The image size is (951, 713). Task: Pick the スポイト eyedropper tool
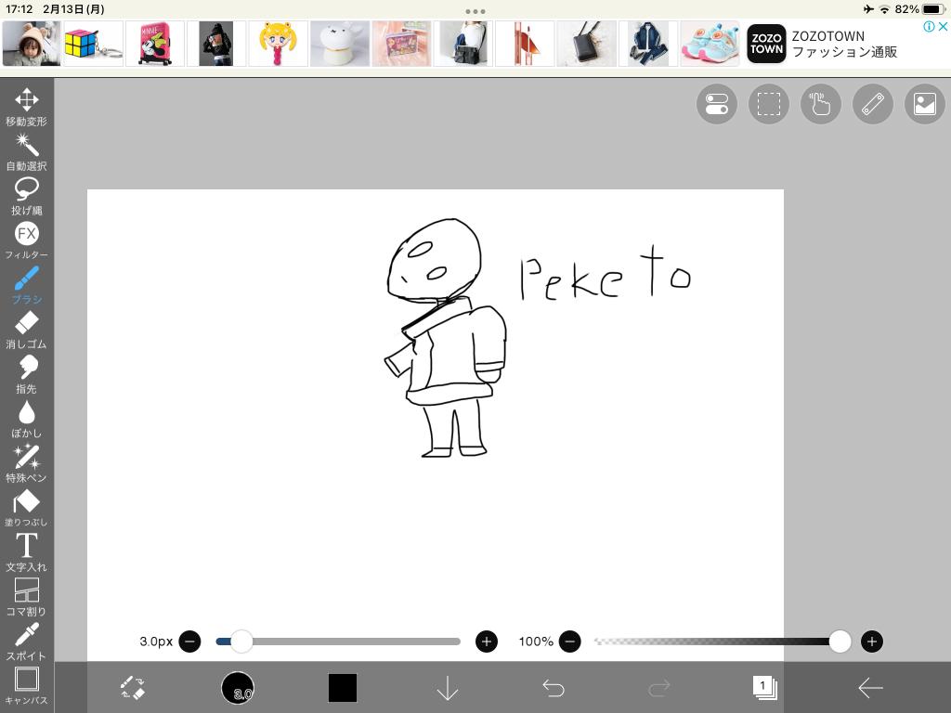click(26, 641)
